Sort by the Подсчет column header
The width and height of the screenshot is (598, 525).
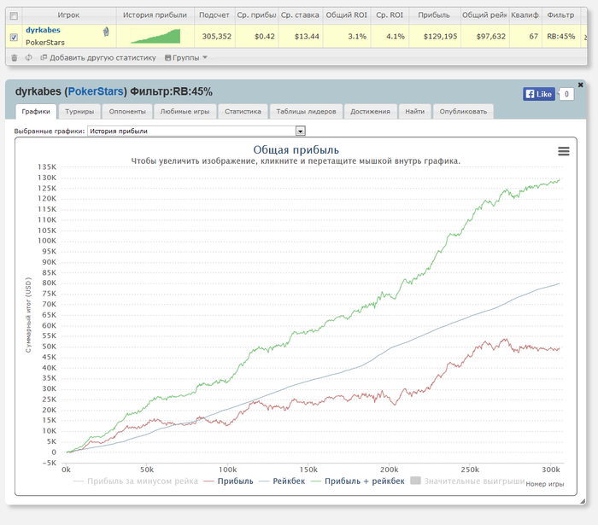pyautogui.click(x=214, y=15)
